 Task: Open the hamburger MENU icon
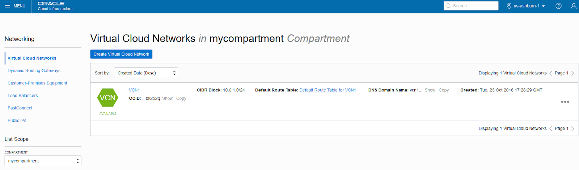point(8,6)
